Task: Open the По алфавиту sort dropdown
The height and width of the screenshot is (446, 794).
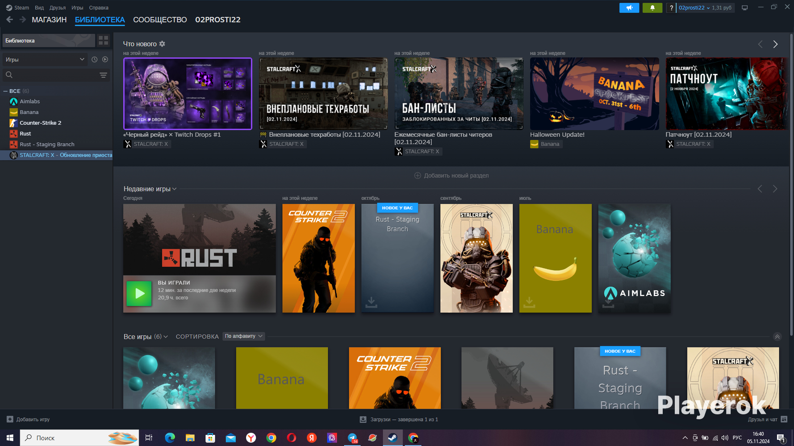Action: [244, 336]
